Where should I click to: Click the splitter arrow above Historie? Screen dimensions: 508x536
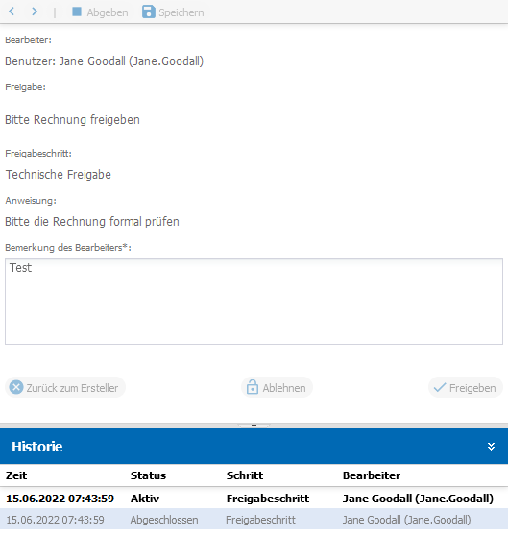click(x=254, y=426)
